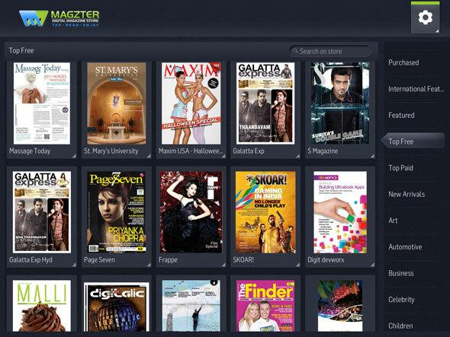Open the Art category
The height and width of the screenshot is (337, 450).
[393, 221]
